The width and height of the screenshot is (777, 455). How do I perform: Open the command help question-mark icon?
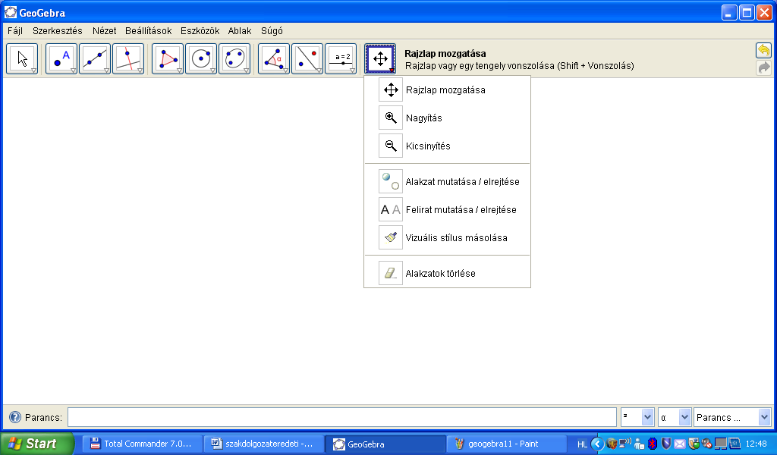[x=15, y=417]
